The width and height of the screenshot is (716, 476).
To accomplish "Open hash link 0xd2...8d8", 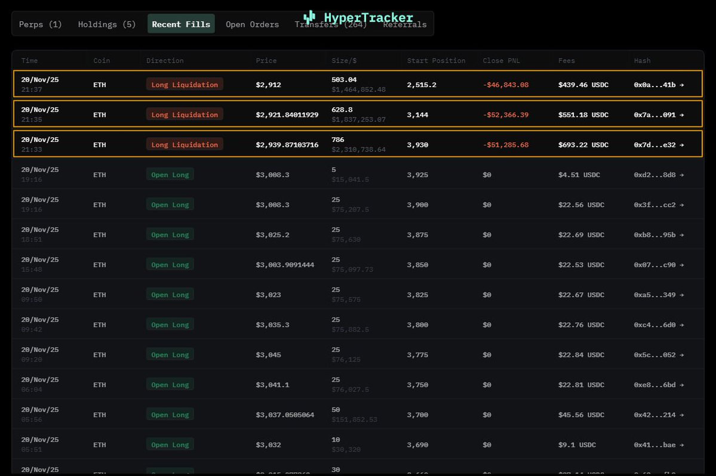I will 659,175.
